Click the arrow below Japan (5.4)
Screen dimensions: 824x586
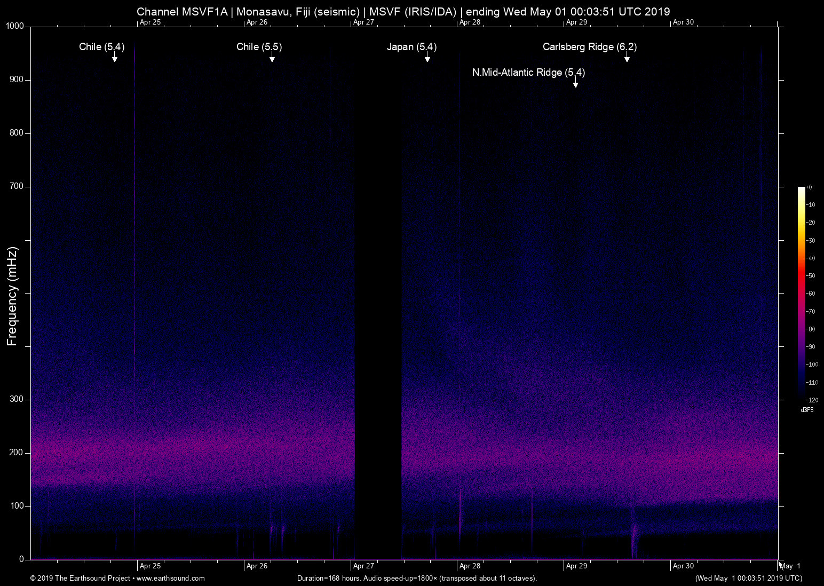pos(427,58)
